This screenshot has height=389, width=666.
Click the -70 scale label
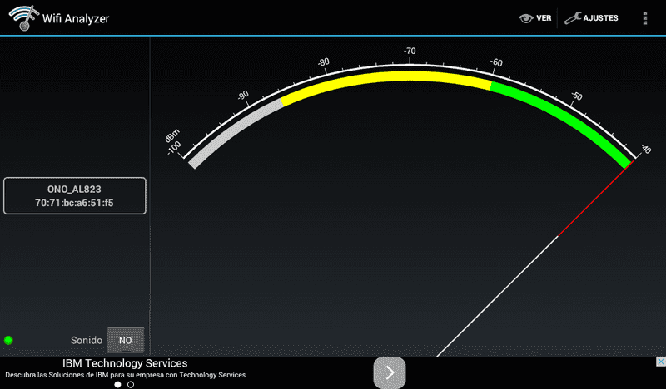click(410, 51)
